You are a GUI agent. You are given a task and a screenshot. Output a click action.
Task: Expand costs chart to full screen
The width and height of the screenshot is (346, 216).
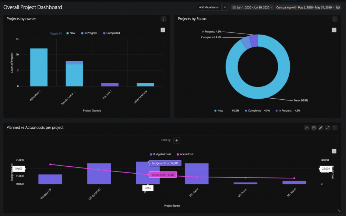click(x=328, y=128)
